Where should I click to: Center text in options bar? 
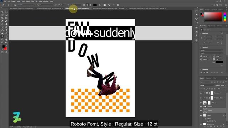click(87, 5)
